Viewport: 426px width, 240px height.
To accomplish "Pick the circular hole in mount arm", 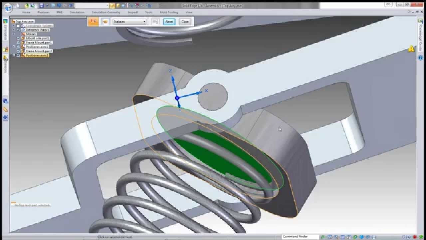I will pos(213,97).
